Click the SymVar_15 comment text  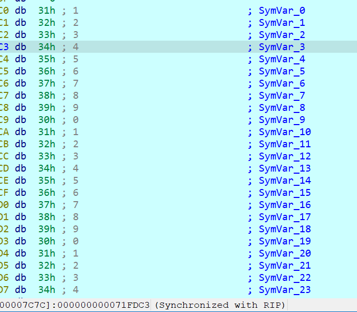click(284, 193)
